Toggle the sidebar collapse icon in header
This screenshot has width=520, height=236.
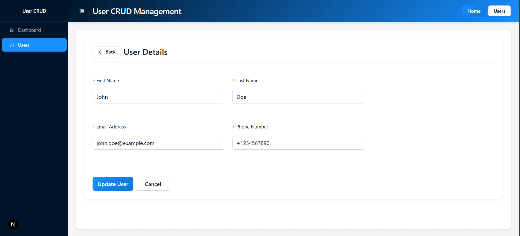click(x=81, y=11)
